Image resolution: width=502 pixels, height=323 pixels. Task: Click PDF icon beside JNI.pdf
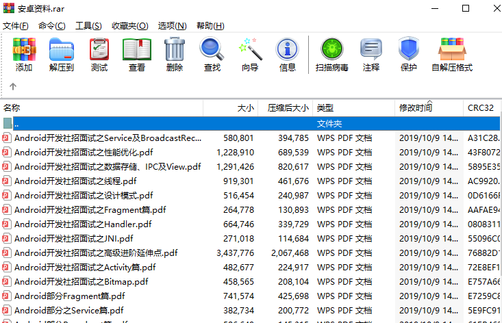tap(6, 239)
